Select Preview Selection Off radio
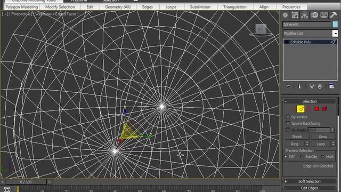This screenshot has width=341, height=192. point(286,156)
